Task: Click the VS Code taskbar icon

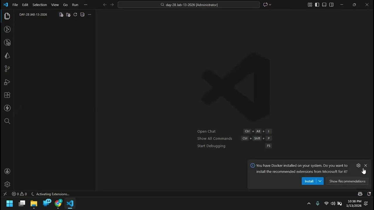Action: pyautogui.click(x=70, y=203)
